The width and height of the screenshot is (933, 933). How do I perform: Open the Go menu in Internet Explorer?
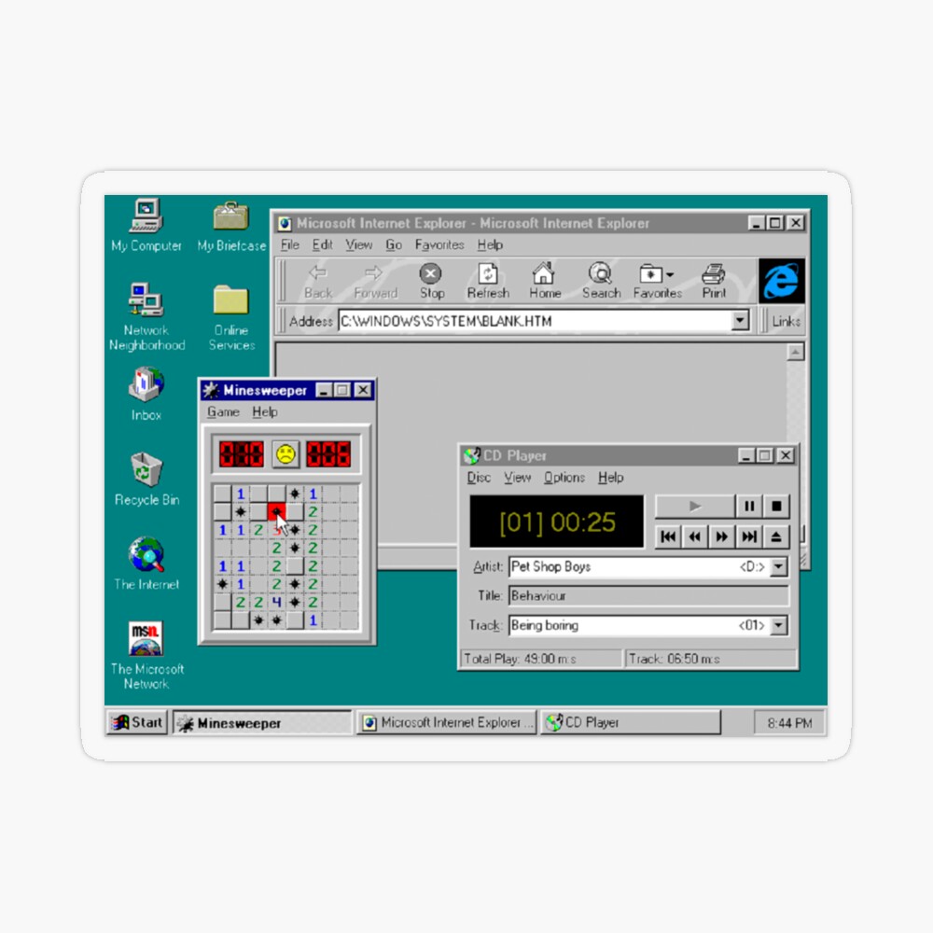(394, 244)
